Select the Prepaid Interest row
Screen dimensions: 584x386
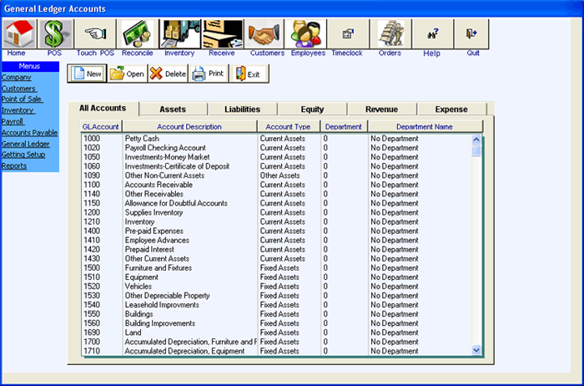pyautogui.click(x=276, y=249)
